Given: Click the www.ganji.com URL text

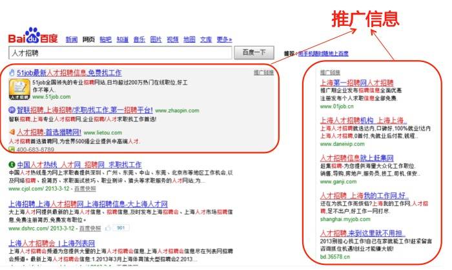Looking at the screenshot, I should [338, 182].
